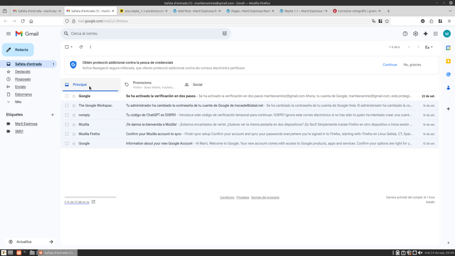
Task: Click the Cerca al correu search field
Action: [x=142, y=33]
